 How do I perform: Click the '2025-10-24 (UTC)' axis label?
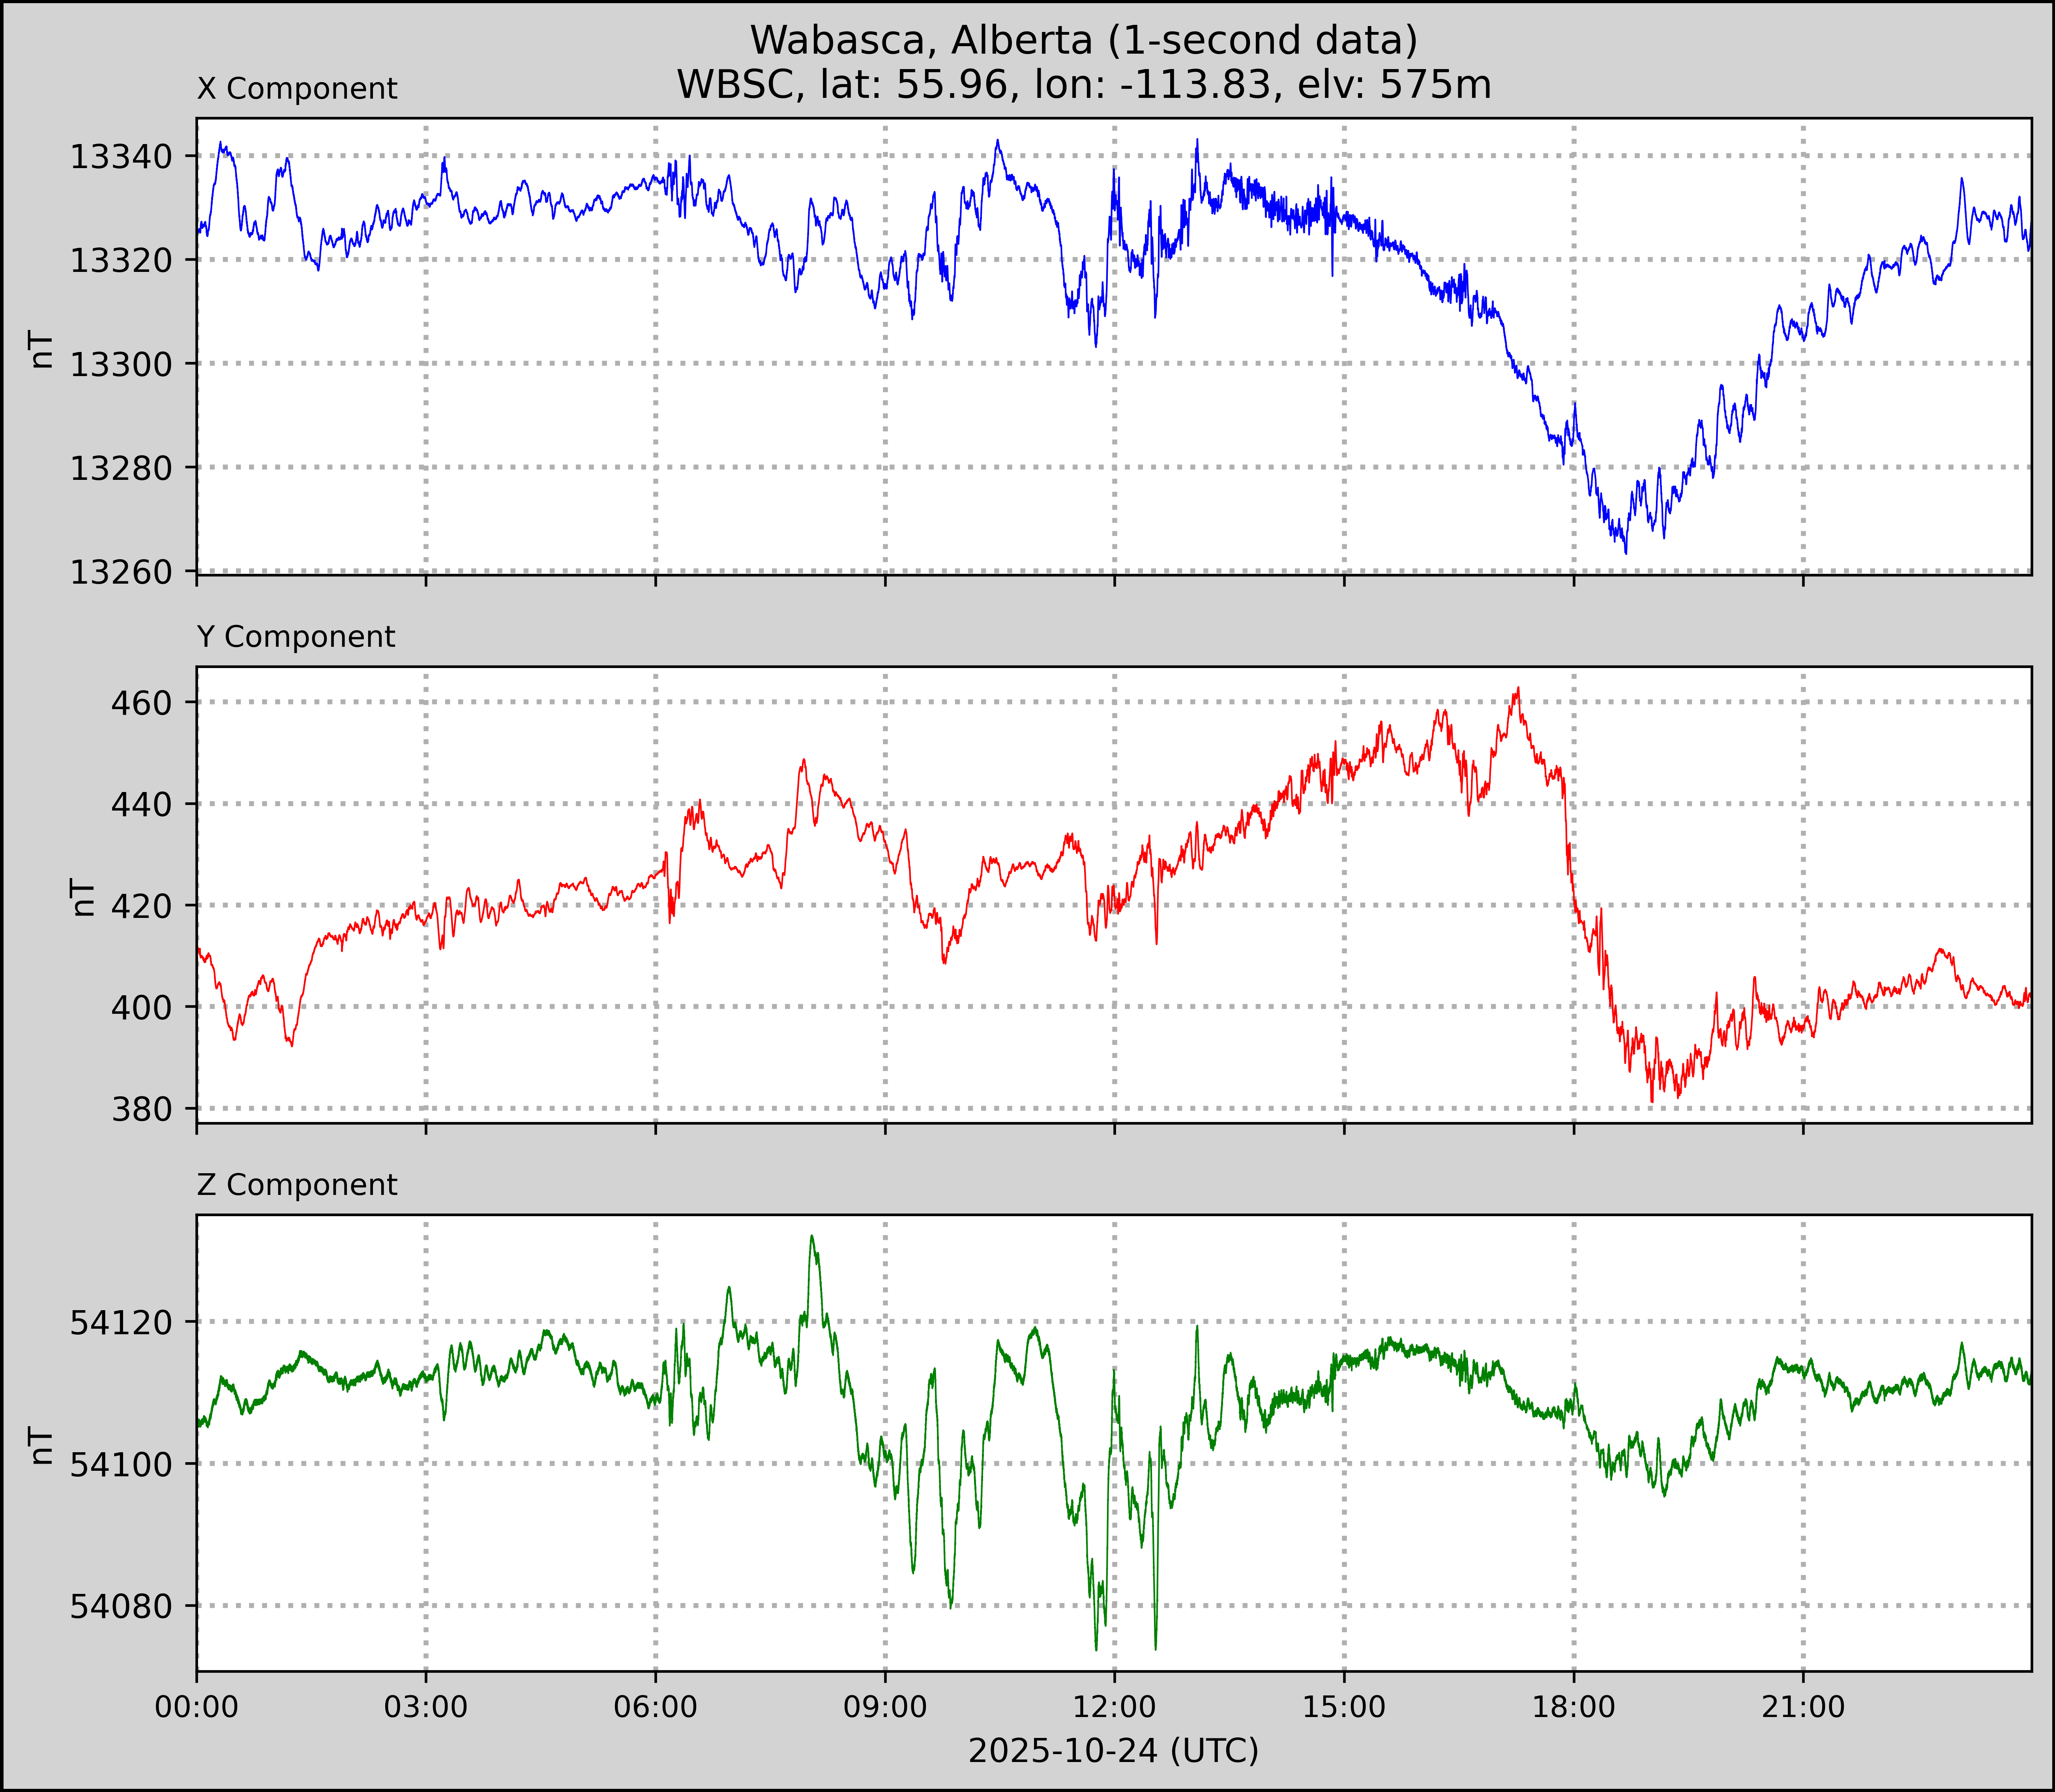click(x=1113, y=1750)
